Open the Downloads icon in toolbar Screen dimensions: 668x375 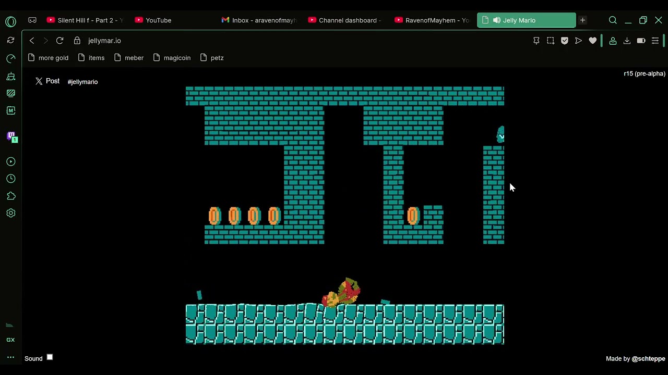click(627, 41)
